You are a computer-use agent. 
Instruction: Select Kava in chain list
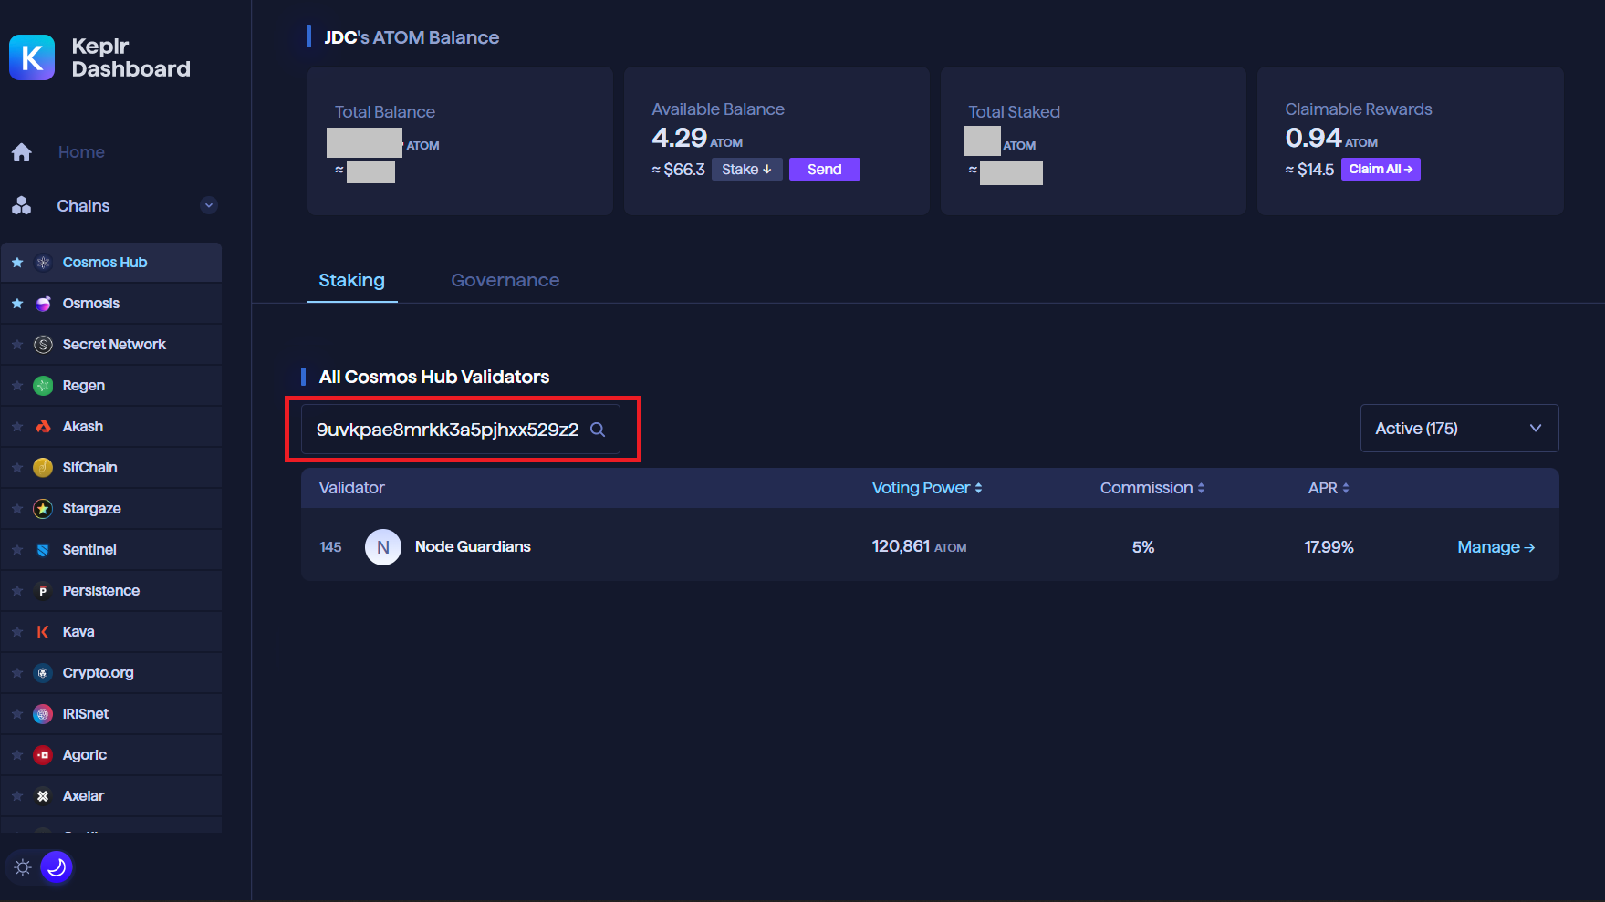point(110,632)
